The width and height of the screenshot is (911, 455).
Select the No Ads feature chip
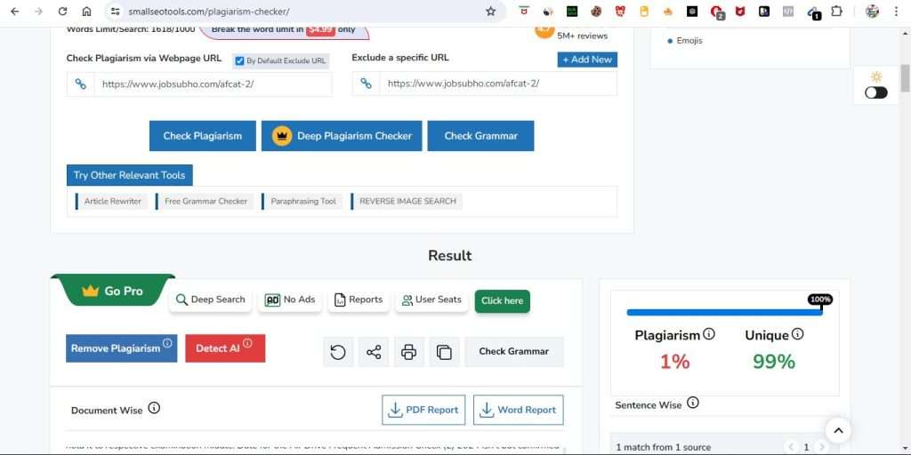(290, 300)
